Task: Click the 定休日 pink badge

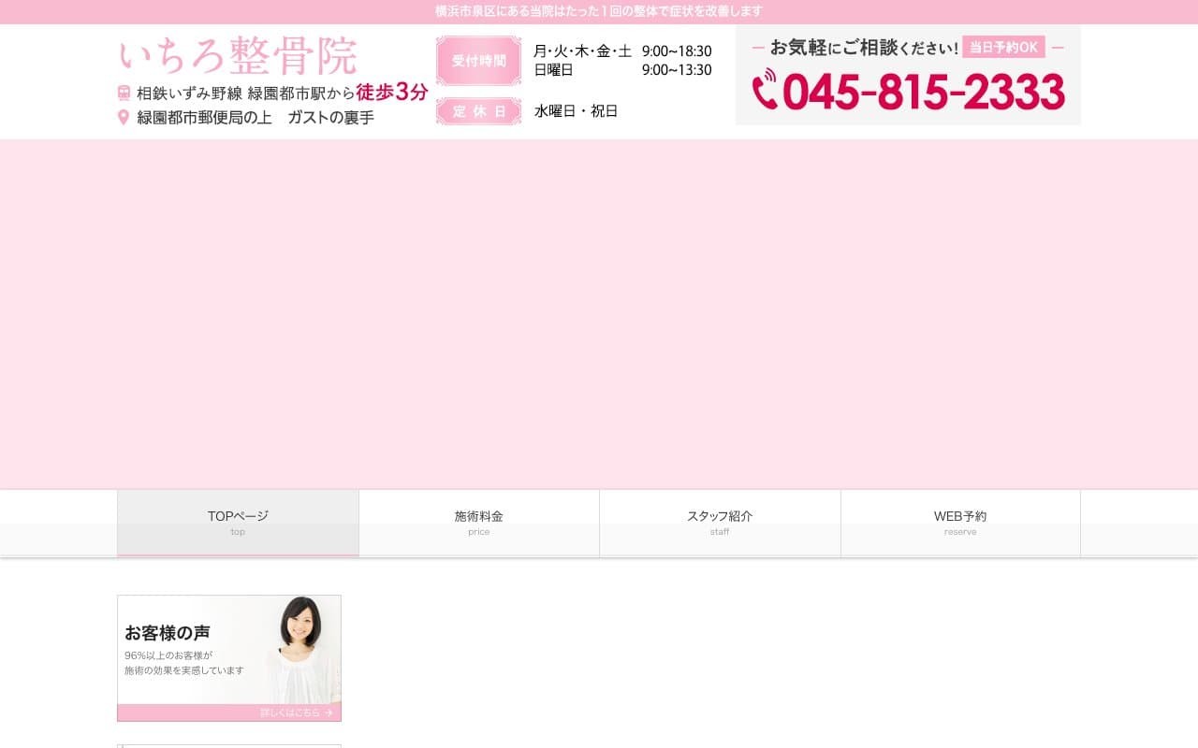Action: 478,111
